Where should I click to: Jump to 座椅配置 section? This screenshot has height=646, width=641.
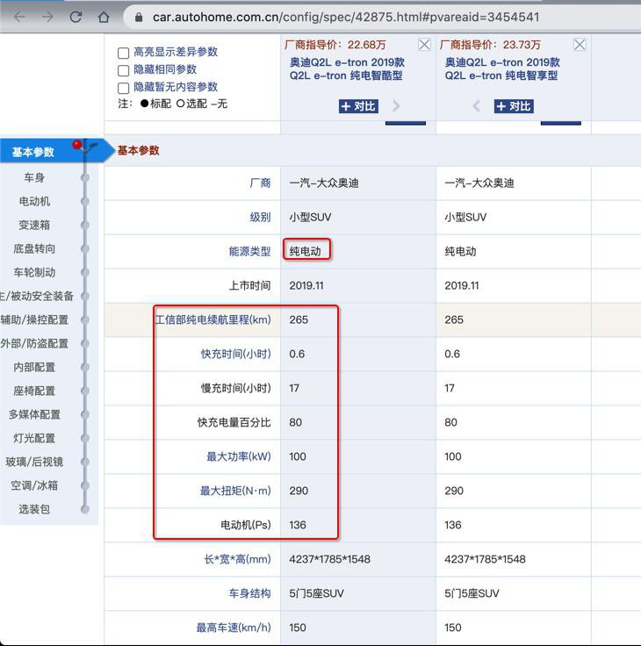[x=34, y=391]
